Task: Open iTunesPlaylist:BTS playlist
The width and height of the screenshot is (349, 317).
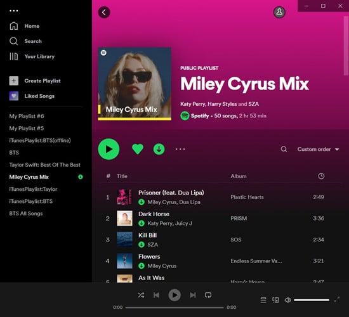Action: 31,202
